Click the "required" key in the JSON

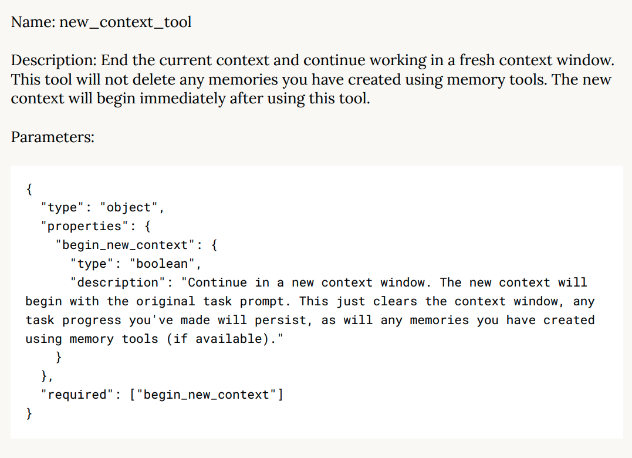(77, 395)
